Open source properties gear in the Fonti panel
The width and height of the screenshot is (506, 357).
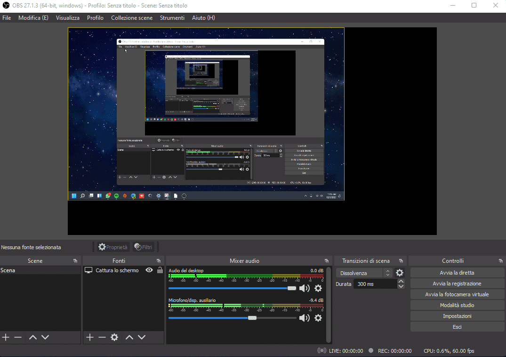114,337
